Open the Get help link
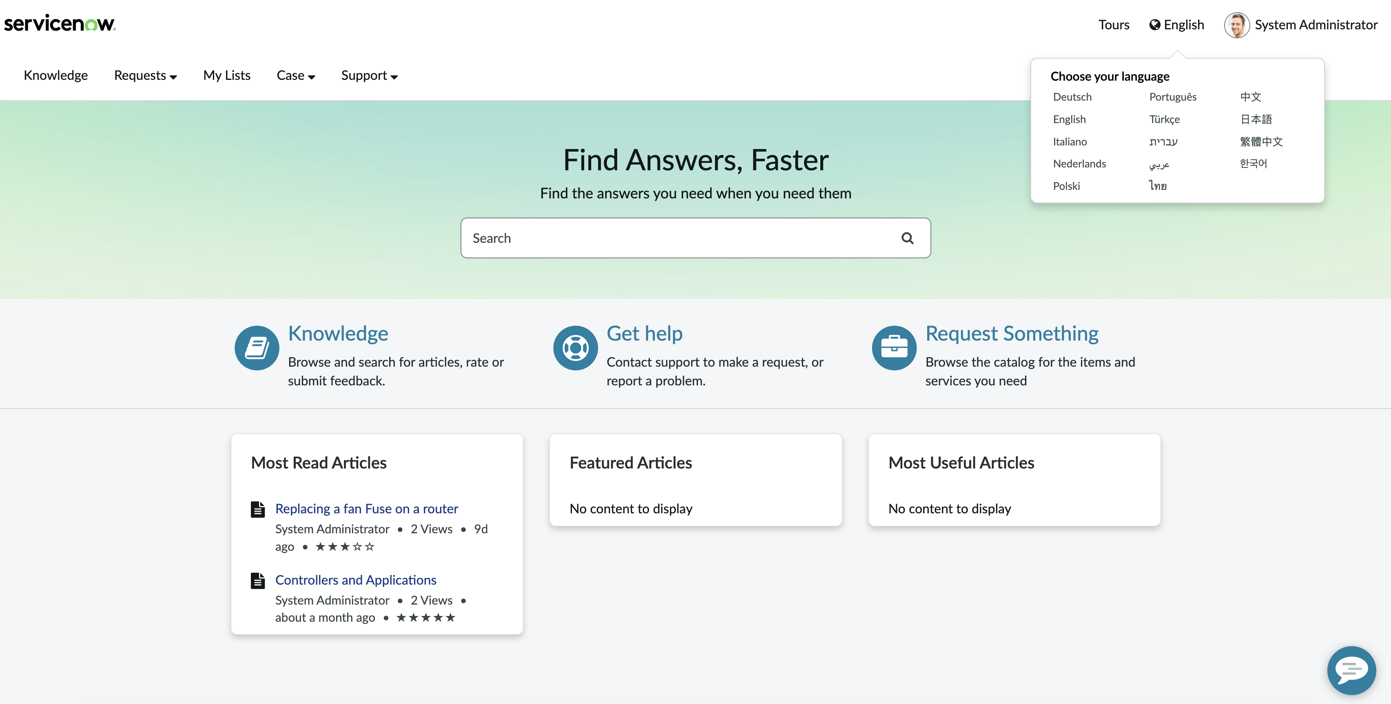The width and height of the screenshot is (1391, 704). [x=644, y=334]
